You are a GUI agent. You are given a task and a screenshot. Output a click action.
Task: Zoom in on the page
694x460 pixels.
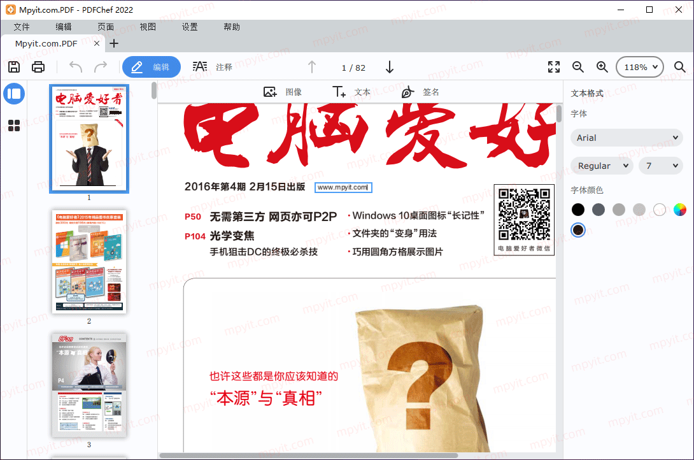coord(602,67)
